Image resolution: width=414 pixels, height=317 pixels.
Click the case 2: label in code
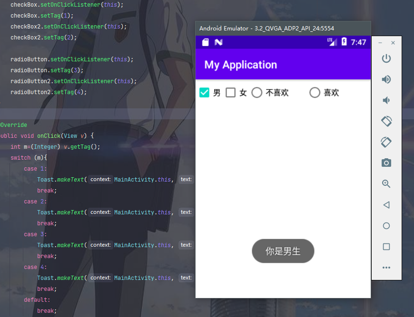pyautogui.click(x=35, y=202)
